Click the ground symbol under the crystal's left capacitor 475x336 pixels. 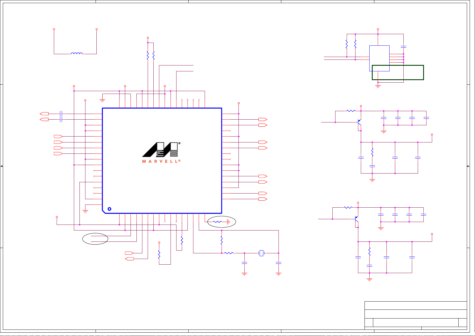(x=244, y=274)
